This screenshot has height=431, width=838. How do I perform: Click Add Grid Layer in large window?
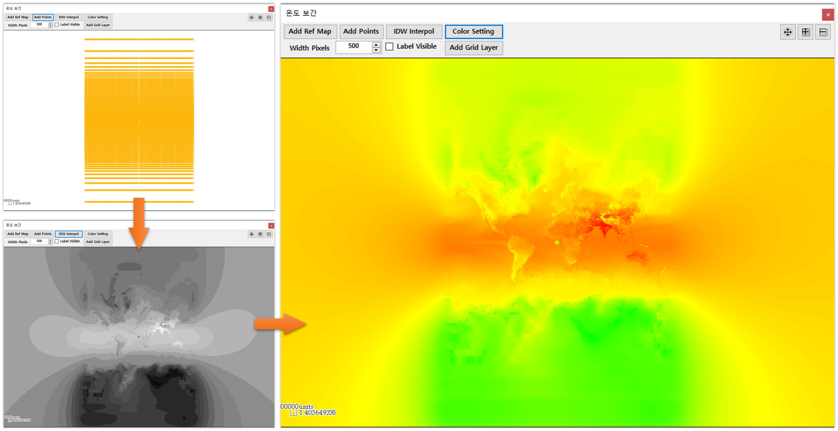tap(474, 48)
